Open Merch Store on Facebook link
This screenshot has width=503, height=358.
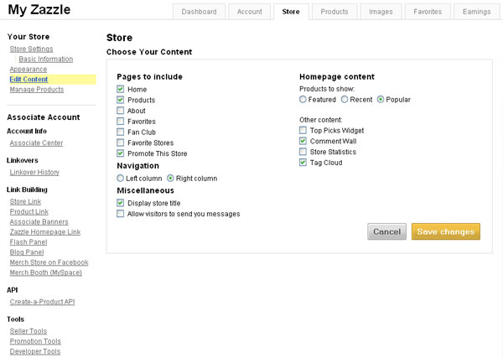pyautogui.click(x=49, y=262)
